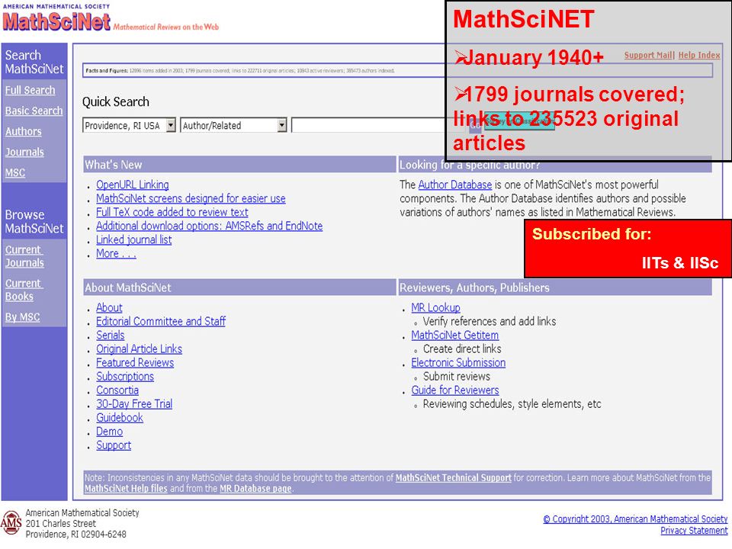
Task: Open the Guidebook link
Action: (120, 418)
